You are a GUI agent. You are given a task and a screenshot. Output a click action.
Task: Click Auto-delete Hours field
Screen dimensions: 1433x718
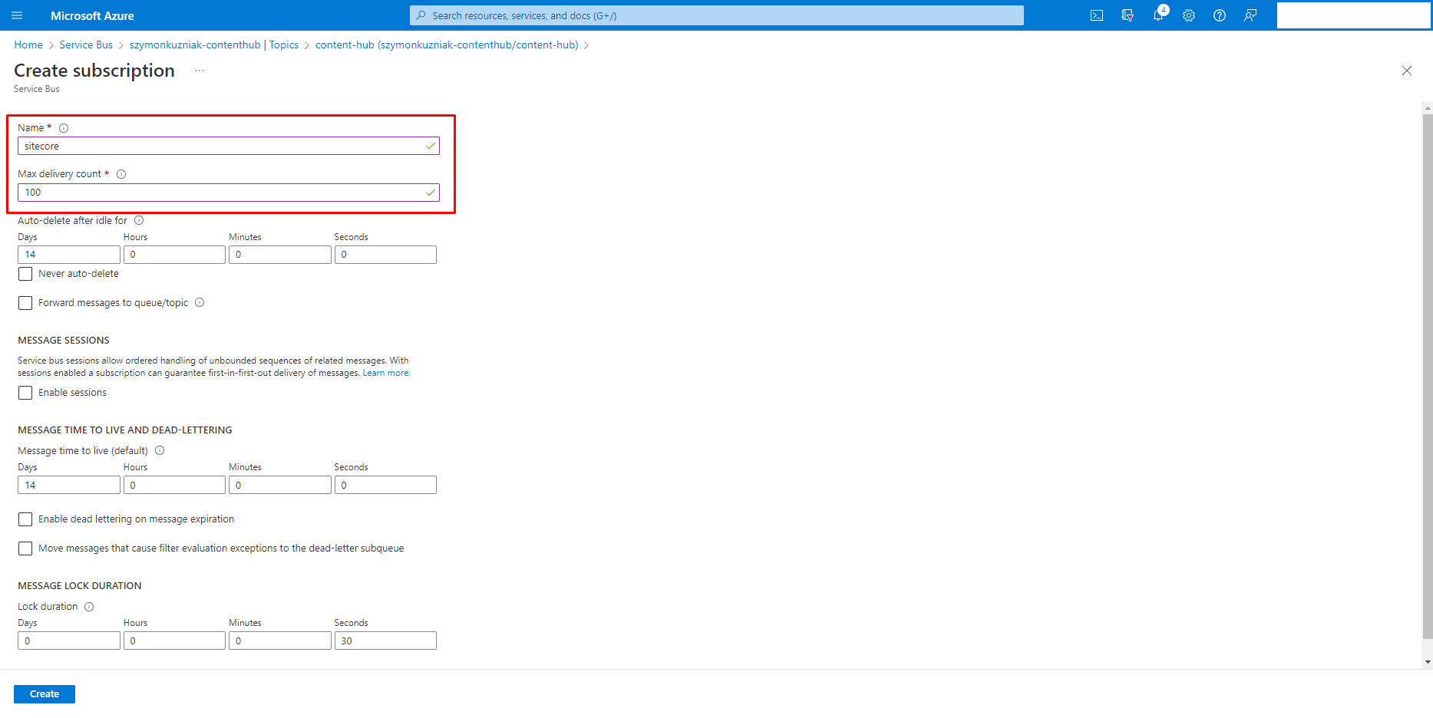coord(174,255)
